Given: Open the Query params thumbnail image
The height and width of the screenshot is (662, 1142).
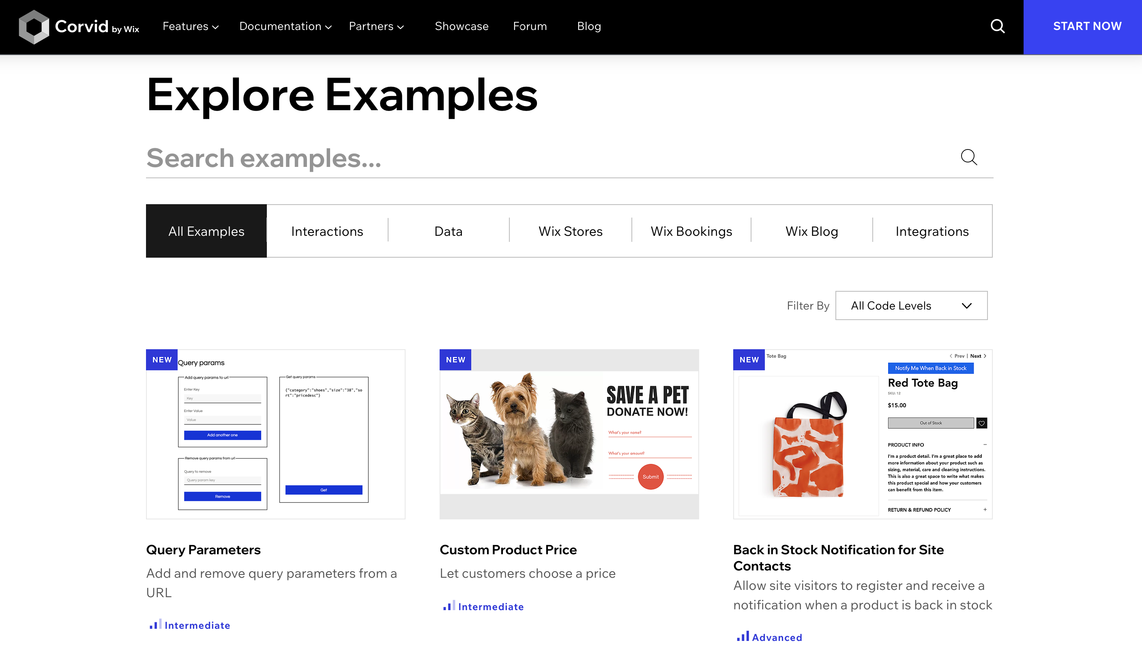Looking at the screenshot, I should [275, 434].
